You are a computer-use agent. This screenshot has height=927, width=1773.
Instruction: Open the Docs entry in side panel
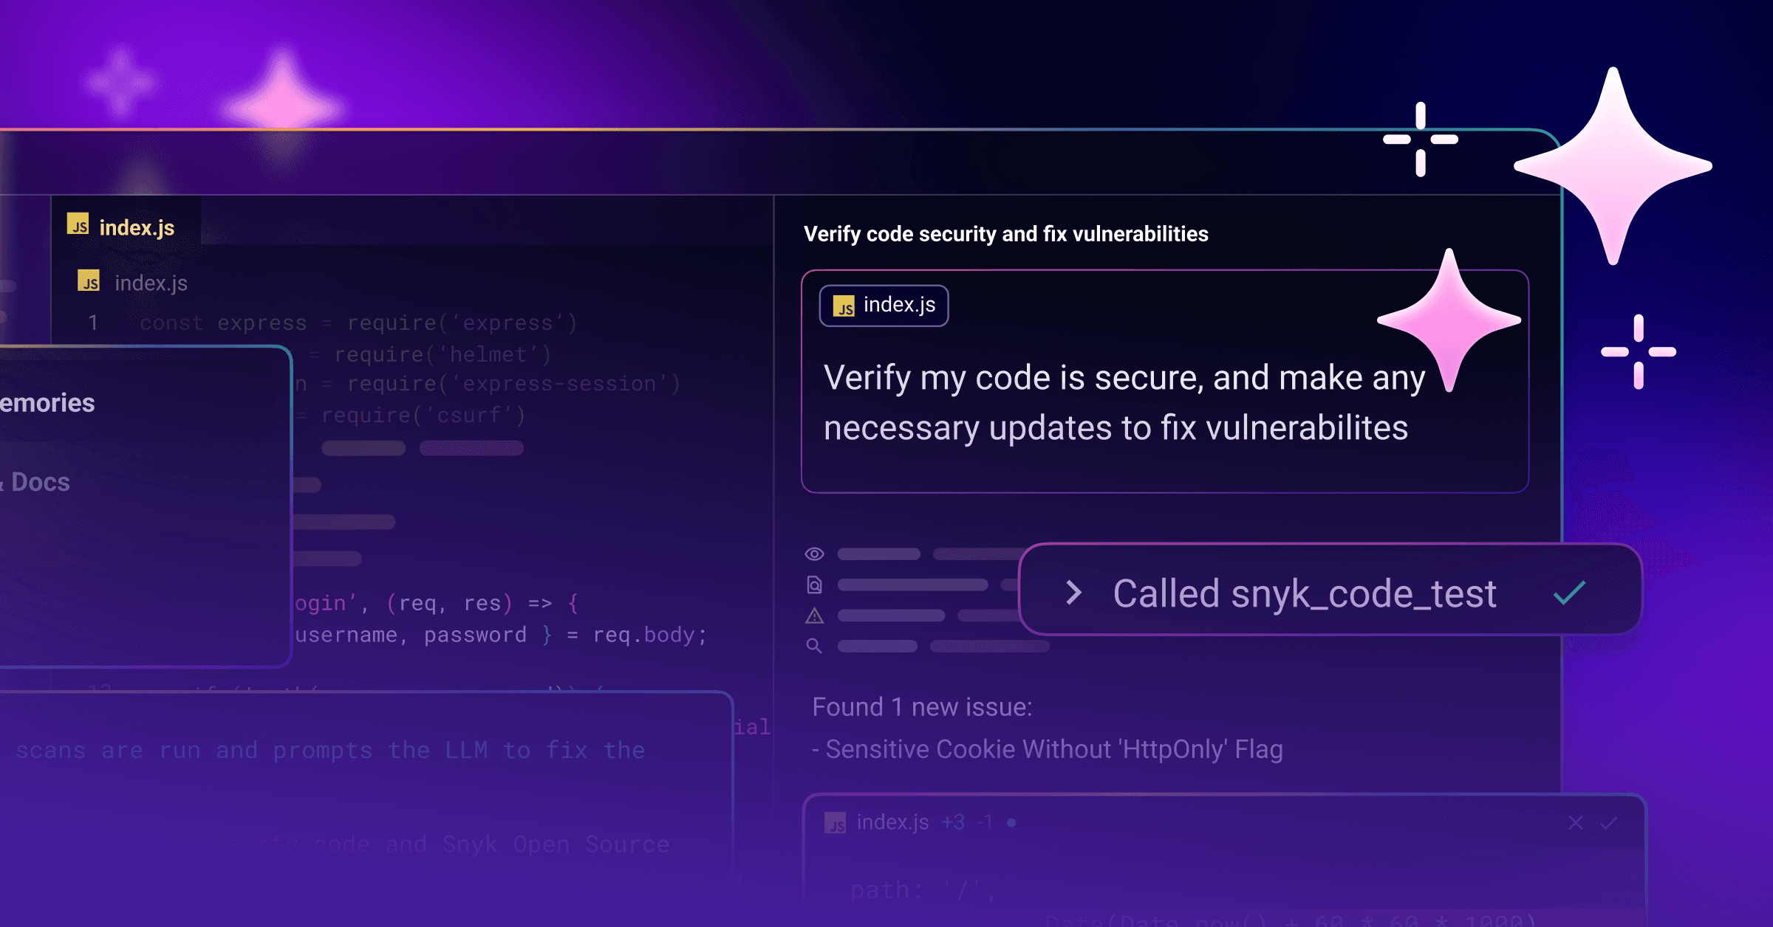[x=40, y=483]
